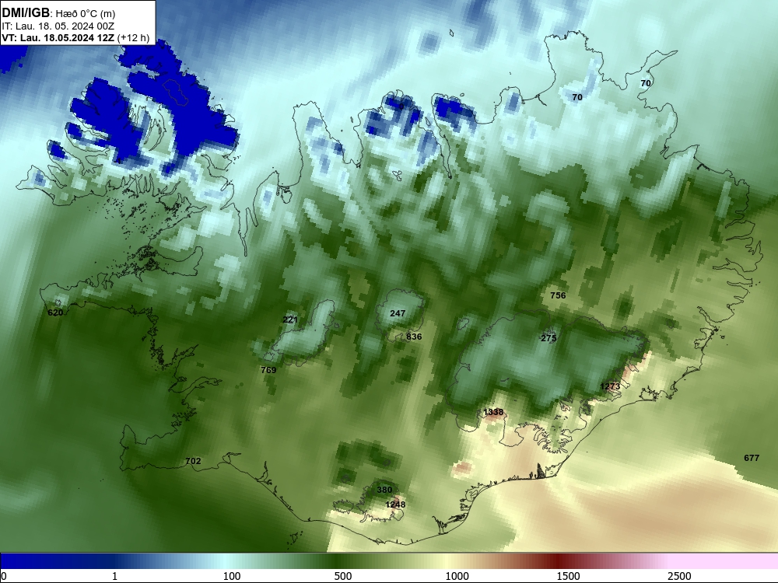Click the color scale tick label 1
Image resolution: width=778 pixels, height=583 pixels.
[x=114, y=576]
